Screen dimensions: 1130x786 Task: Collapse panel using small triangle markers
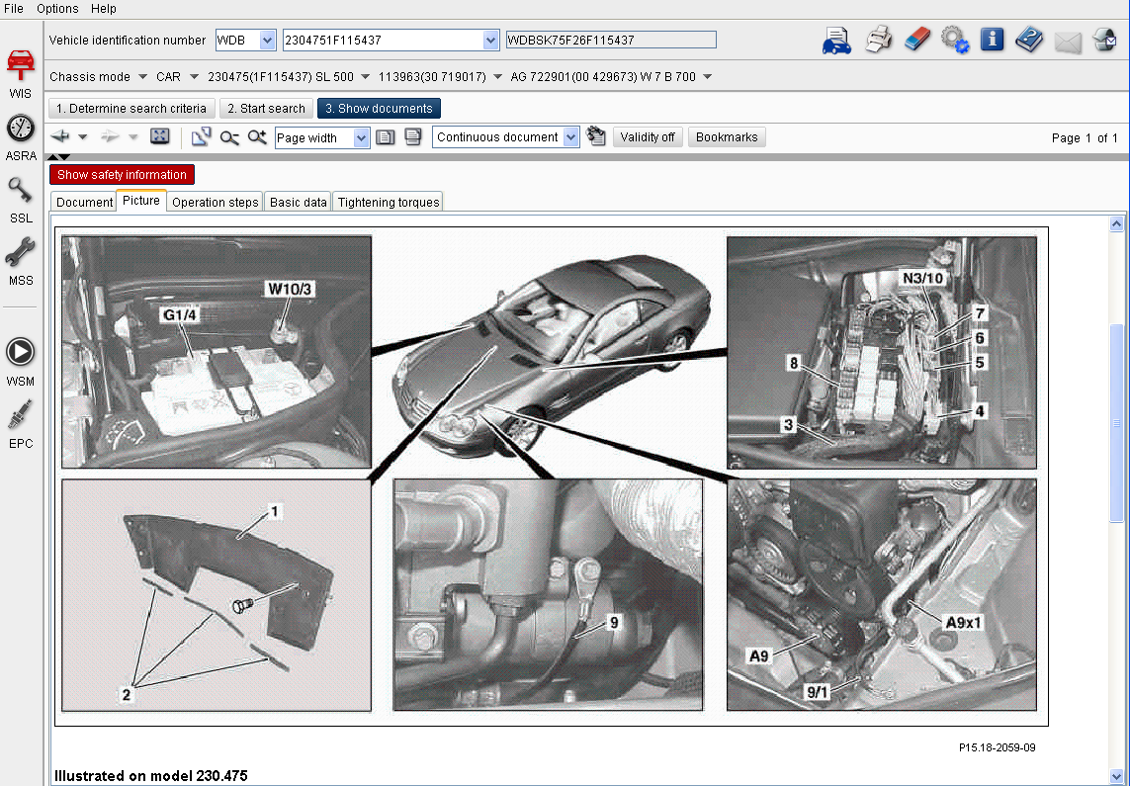59,156
